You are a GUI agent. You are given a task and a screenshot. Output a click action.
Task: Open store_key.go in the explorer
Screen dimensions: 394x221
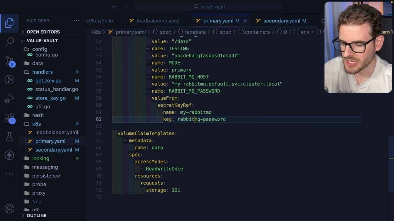coord(50,98)
